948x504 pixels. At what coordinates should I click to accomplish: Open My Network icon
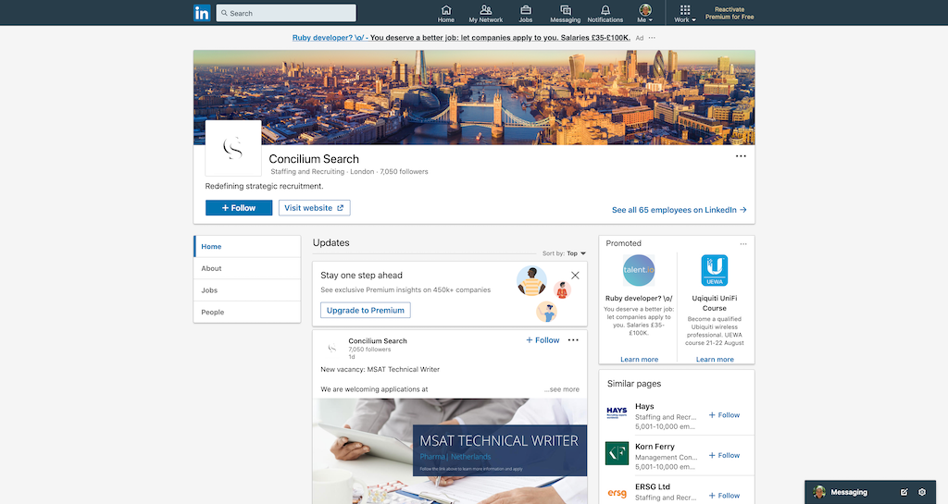[x=485, y=13]
